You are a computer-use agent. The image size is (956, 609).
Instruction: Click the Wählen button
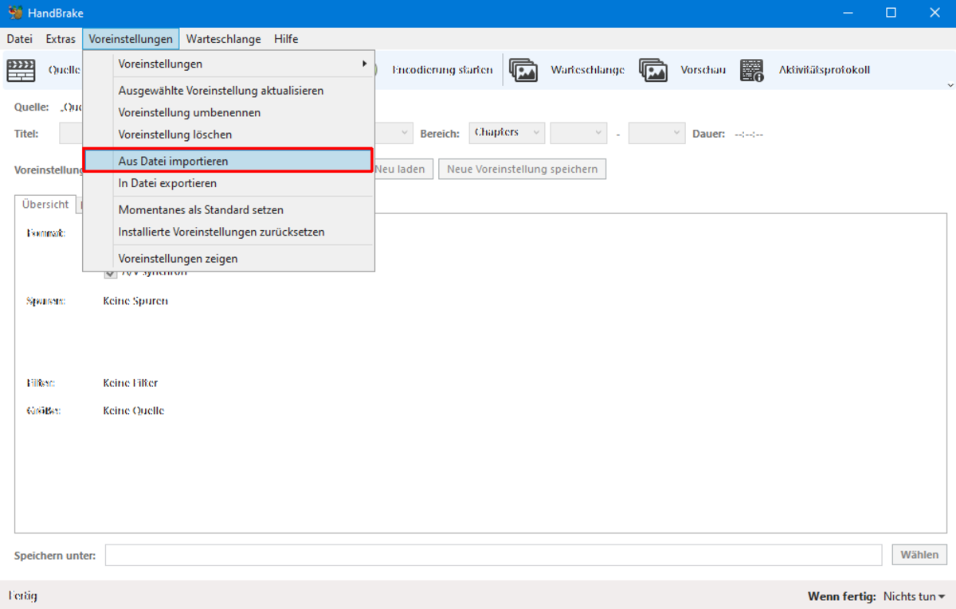tap(920, 555)
